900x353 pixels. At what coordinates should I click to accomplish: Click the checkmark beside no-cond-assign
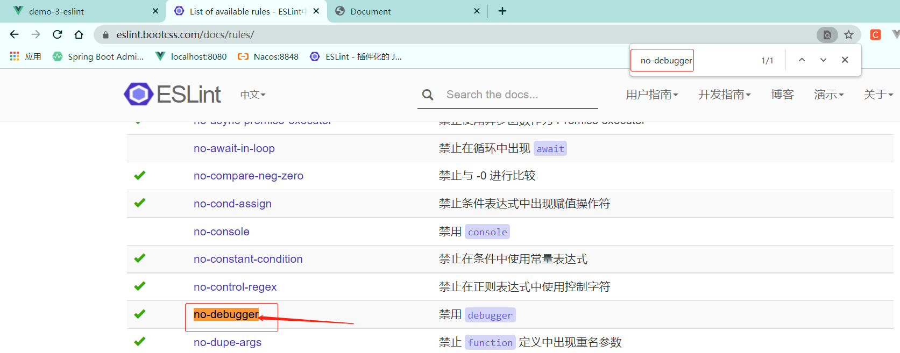click(140, 203)
